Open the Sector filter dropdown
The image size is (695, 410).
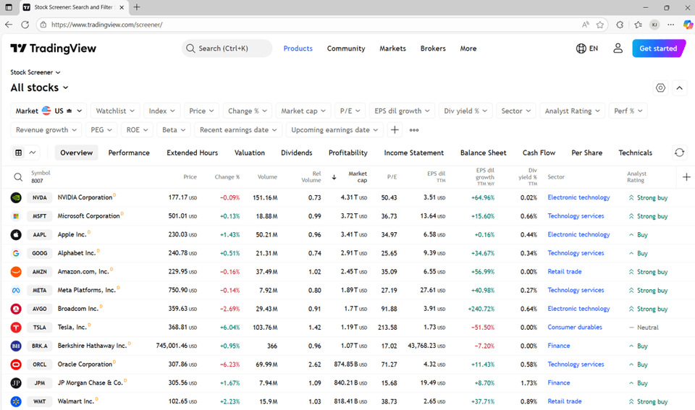point(516,111)
